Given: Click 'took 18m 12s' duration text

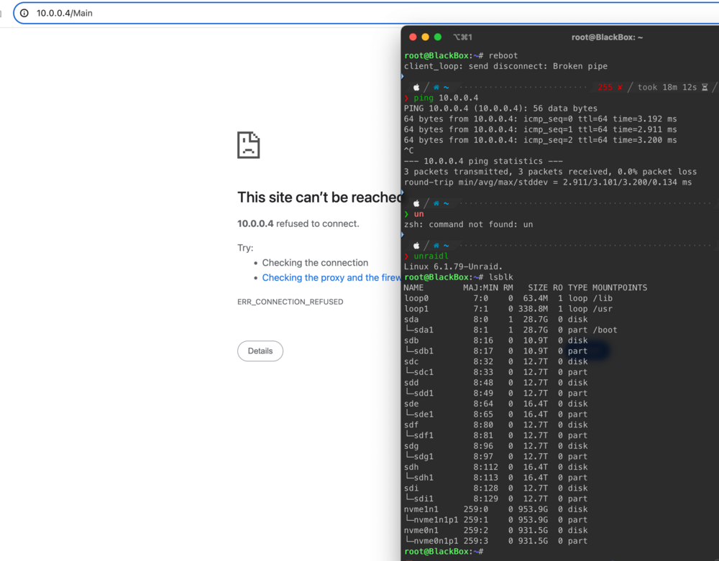Looking at the screenshot, I should [x=667, y=87].
